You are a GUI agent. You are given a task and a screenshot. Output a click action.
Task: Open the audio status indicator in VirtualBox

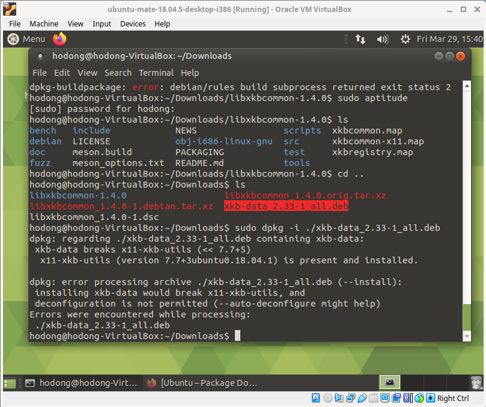(339, 398)
